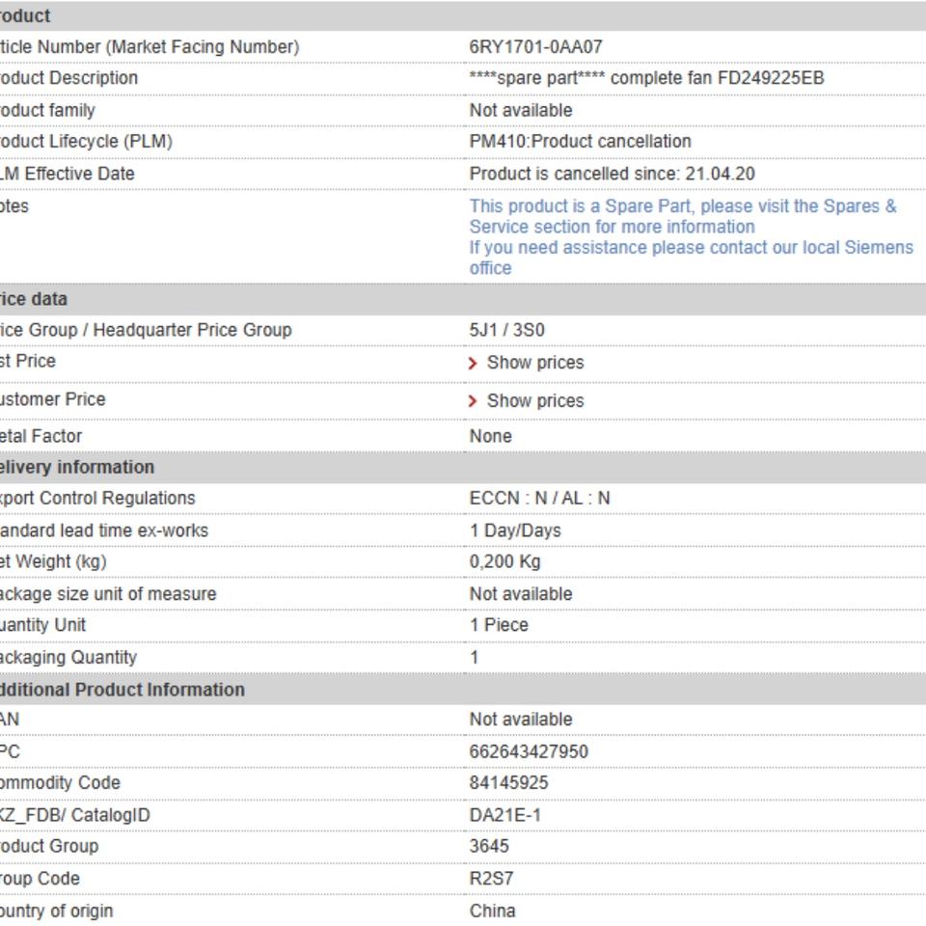Click the Product family value Not available

click(521, 110)
